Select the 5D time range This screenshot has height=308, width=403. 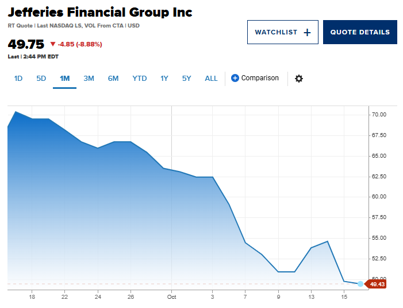click(x=41, y=79)
